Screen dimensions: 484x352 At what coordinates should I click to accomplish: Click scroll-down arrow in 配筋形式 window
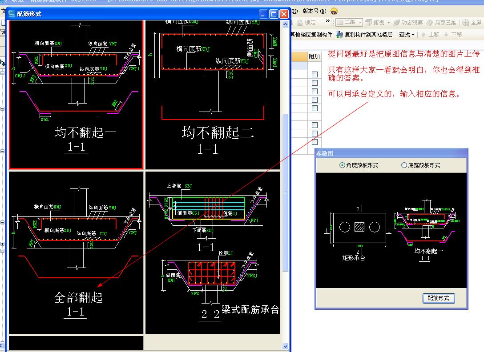285,346
